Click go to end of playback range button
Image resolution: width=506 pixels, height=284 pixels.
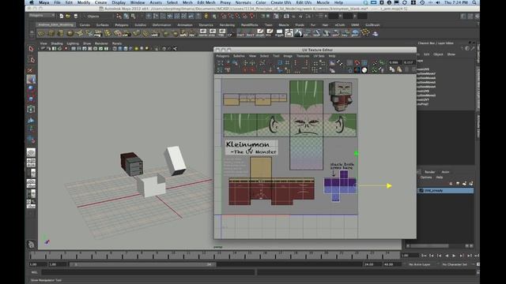click(x=477, y=256)
